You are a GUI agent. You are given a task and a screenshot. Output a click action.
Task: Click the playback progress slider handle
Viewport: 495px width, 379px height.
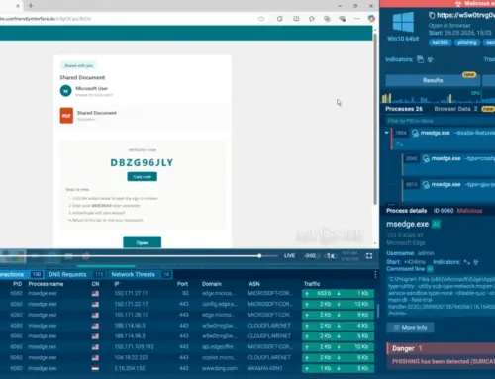pyautogui.click(x=259, y=256)
